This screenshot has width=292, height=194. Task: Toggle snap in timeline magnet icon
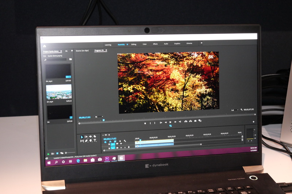110,142
